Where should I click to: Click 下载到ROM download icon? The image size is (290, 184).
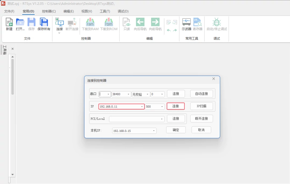109,24
